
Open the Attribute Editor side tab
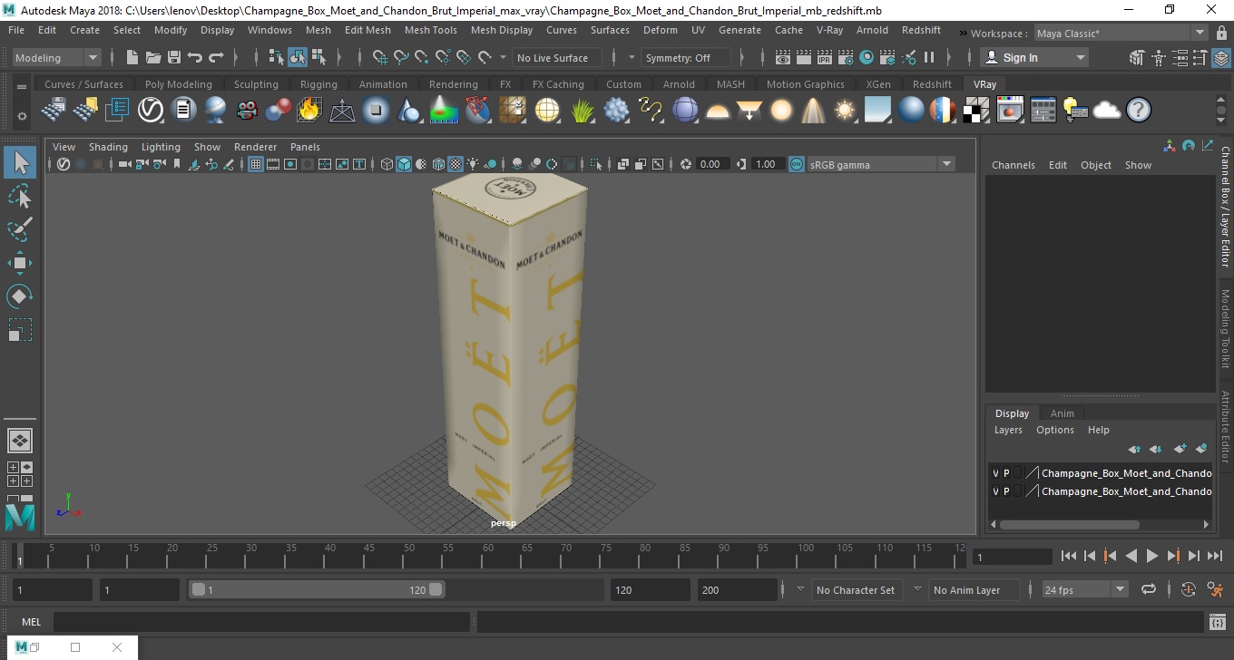[1225, 427]
